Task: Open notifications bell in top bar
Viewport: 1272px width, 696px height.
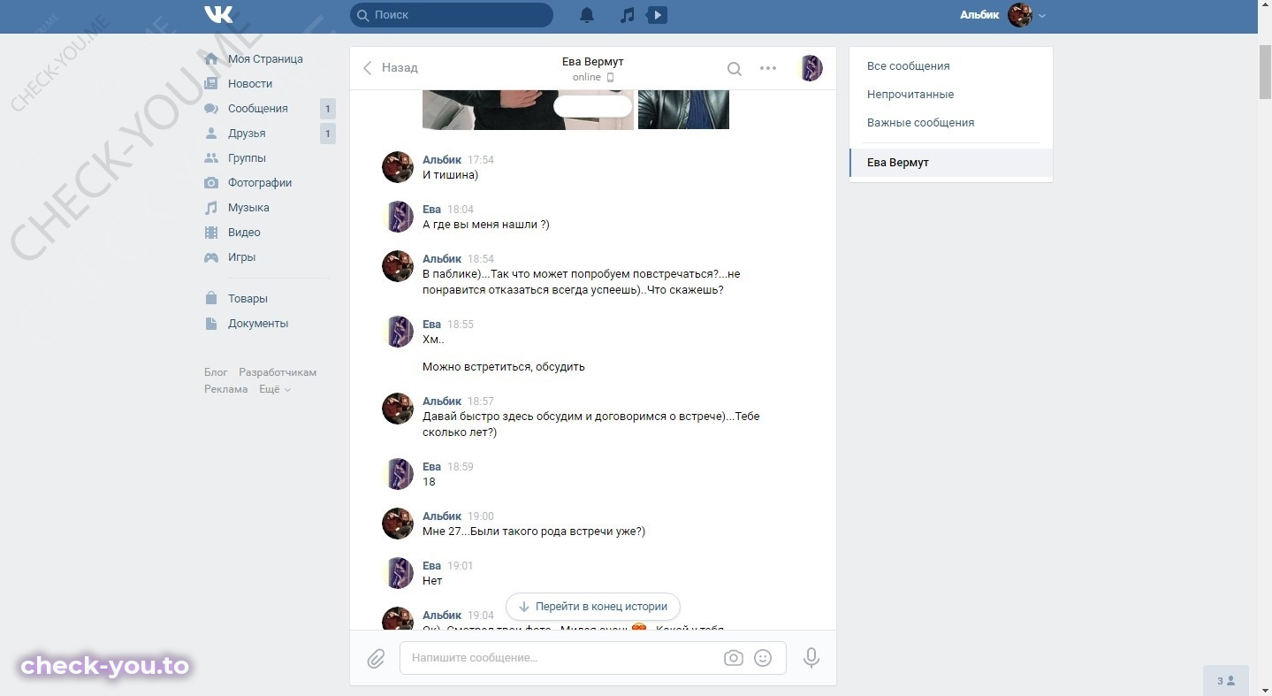Action: [x=587, y=15]
